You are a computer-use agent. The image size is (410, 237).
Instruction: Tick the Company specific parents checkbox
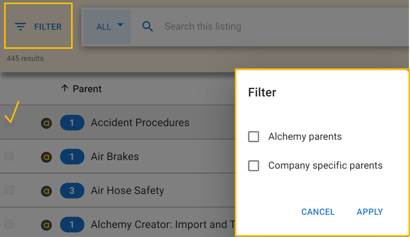click(x=253, y=166)
